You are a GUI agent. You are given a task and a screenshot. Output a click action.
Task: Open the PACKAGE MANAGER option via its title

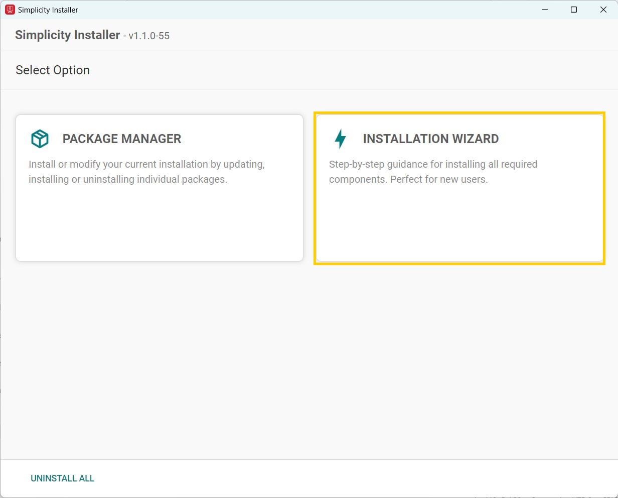[121, 139]
